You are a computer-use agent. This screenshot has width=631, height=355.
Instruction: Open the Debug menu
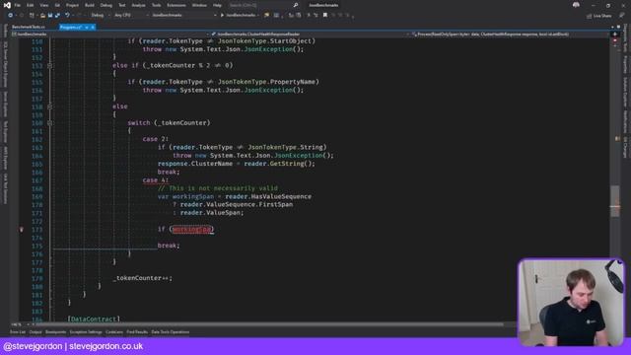(106, 5)
